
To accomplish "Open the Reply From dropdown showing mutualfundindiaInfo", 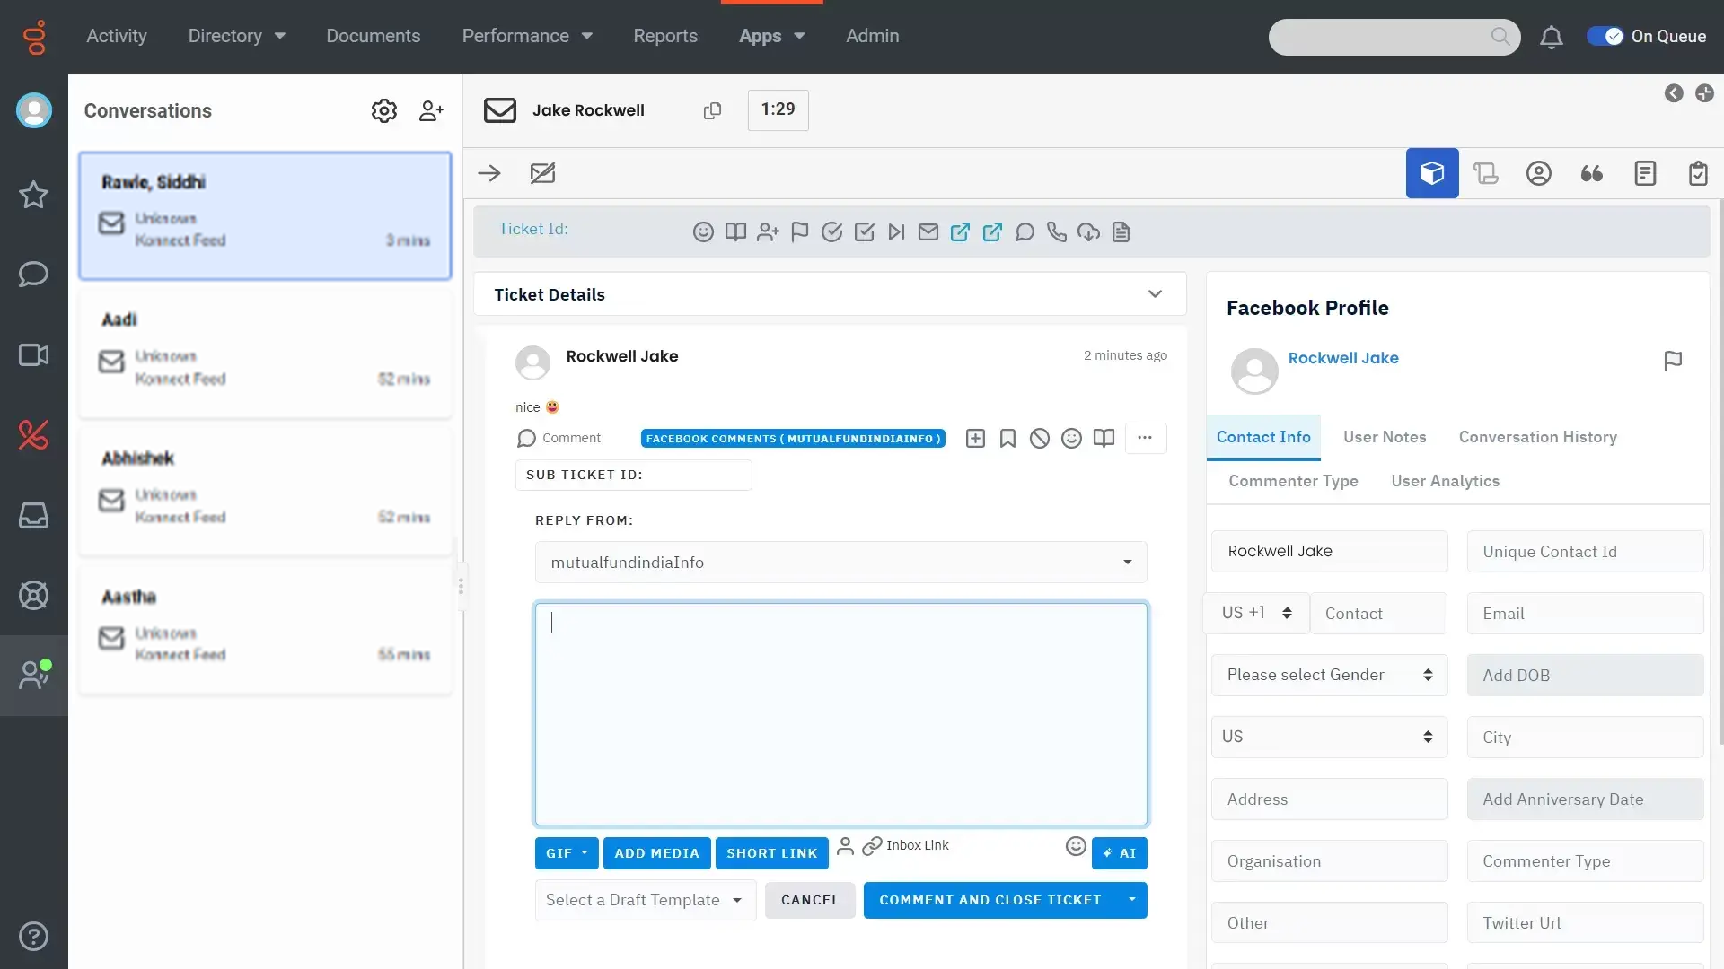I will click(1125, 562).
